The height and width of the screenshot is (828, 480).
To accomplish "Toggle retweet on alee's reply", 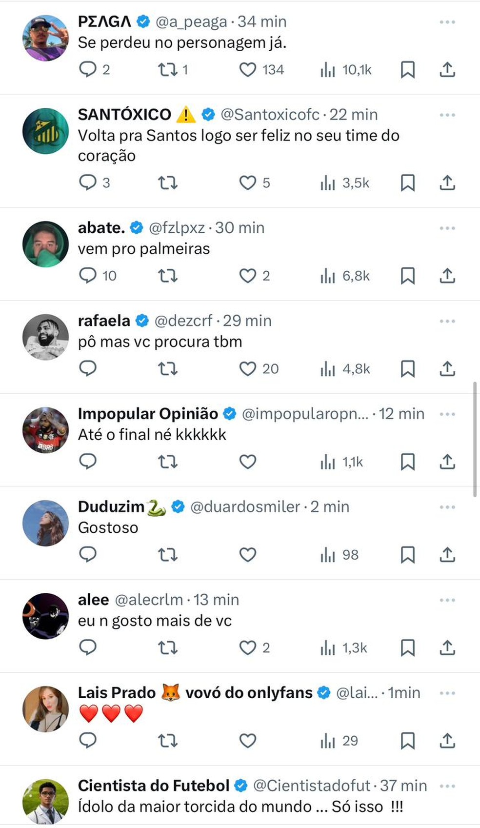I will tap(167, 648).
